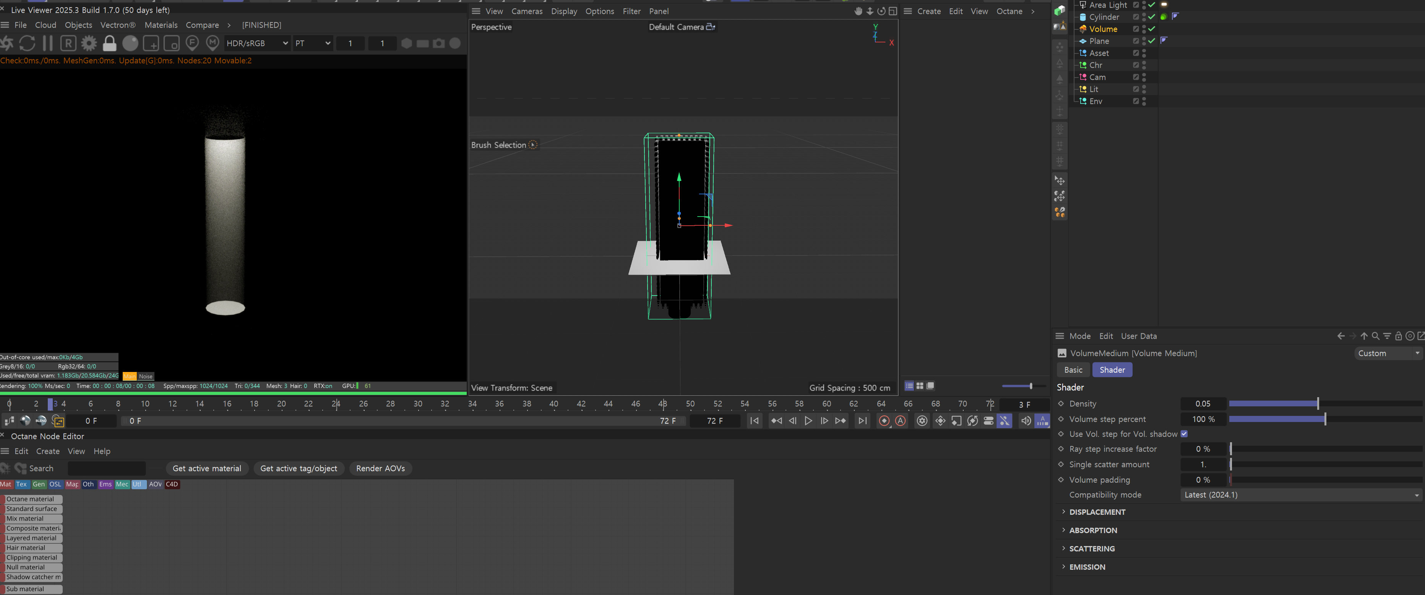Click the Render AOVs button
Image resolution: width=1425 pixels, height=595 pixels.
(380, 469)
